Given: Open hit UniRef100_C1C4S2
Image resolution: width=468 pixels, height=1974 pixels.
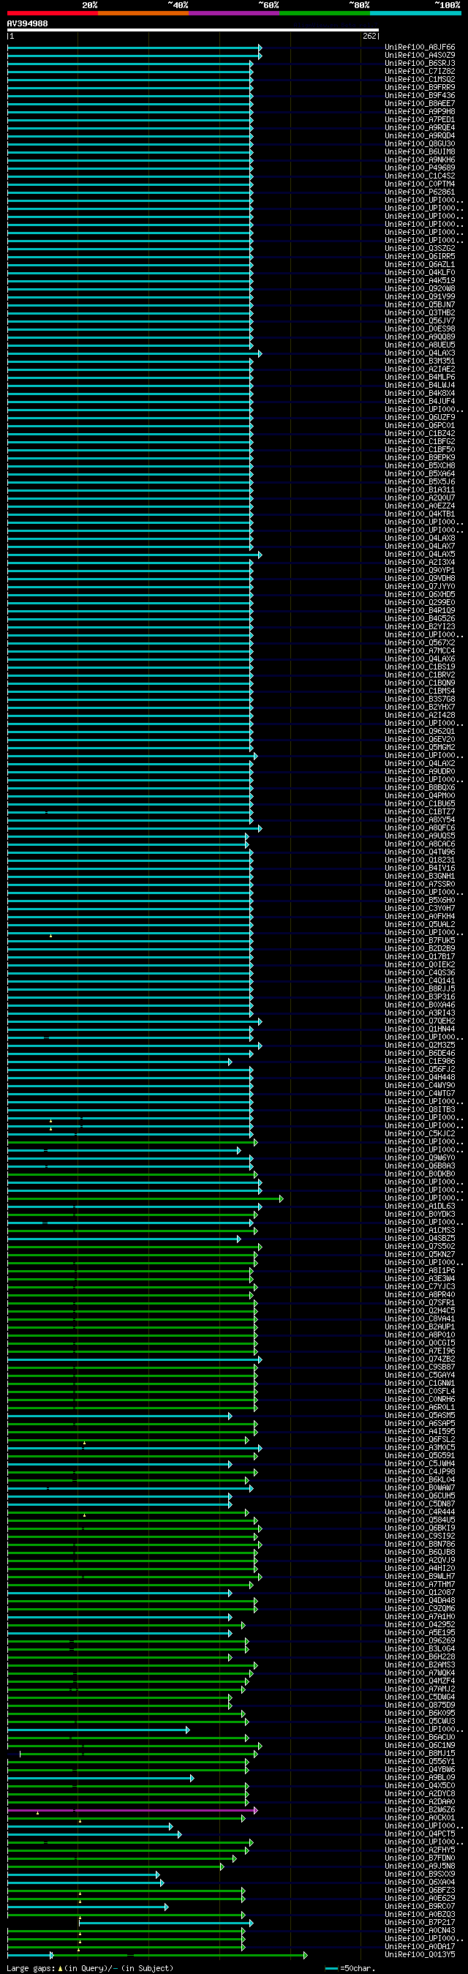Looking at the screenshot, I should point(420,176).
